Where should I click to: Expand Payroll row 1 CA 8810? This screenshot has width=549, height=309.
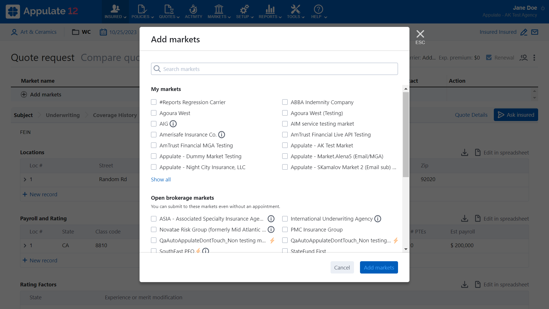pos(25,246)
